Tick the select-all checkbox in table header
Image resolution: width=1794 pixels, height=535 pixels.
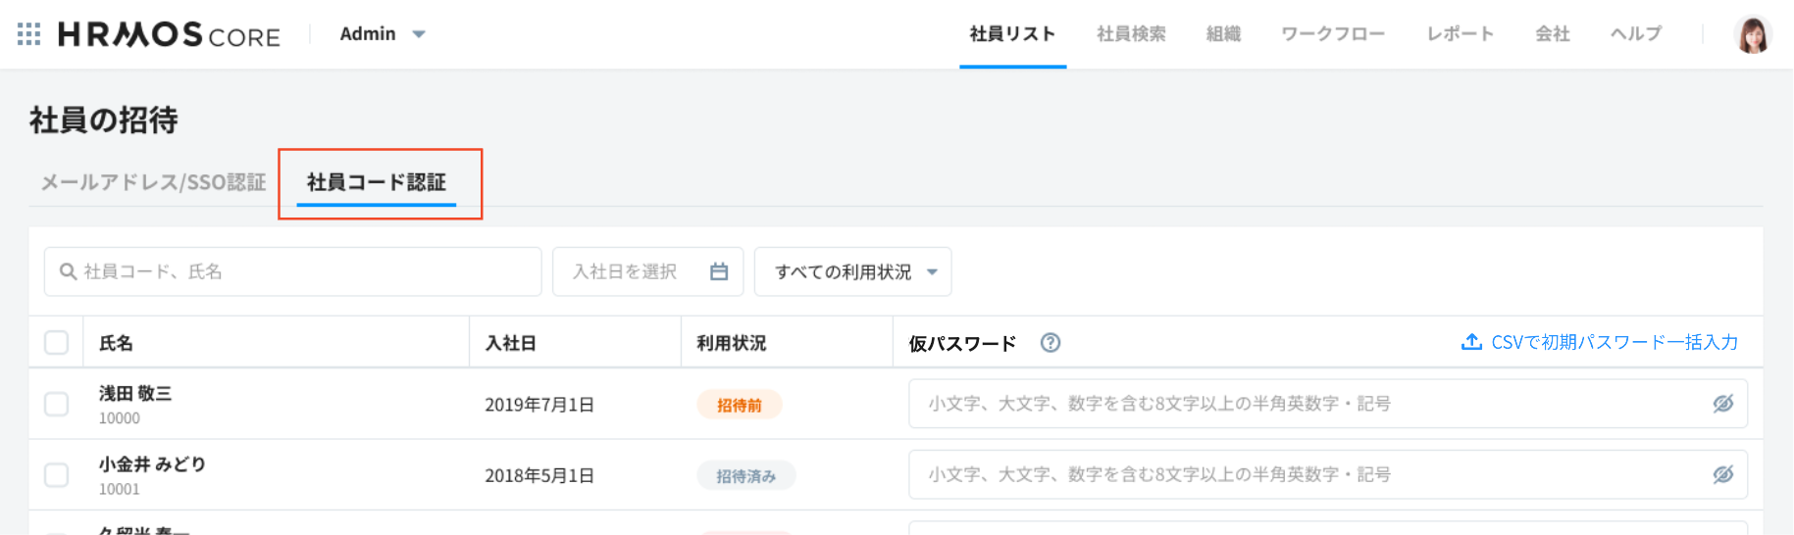tap(57, 343)
